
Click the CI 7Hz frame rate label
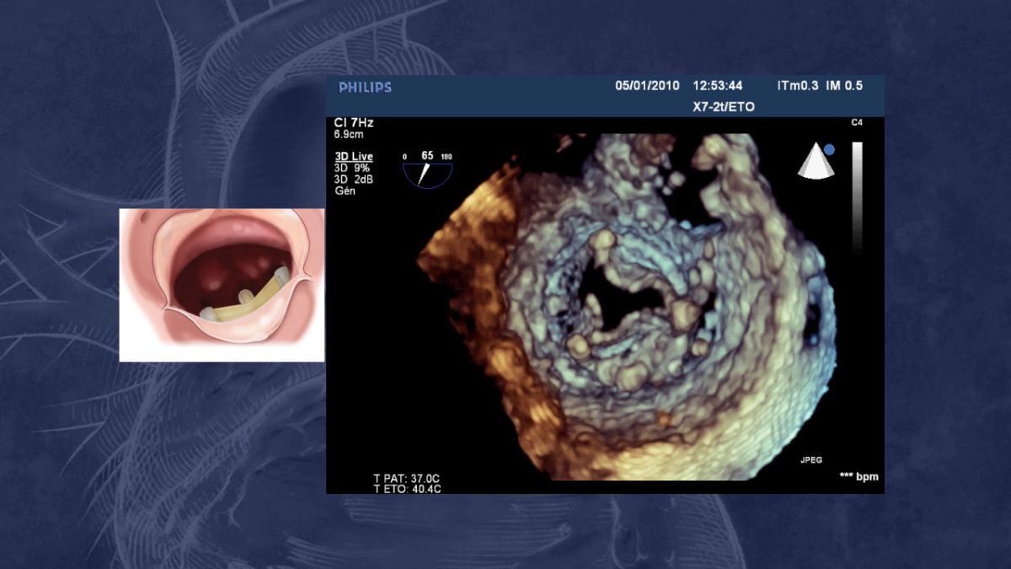click(354, 123)
